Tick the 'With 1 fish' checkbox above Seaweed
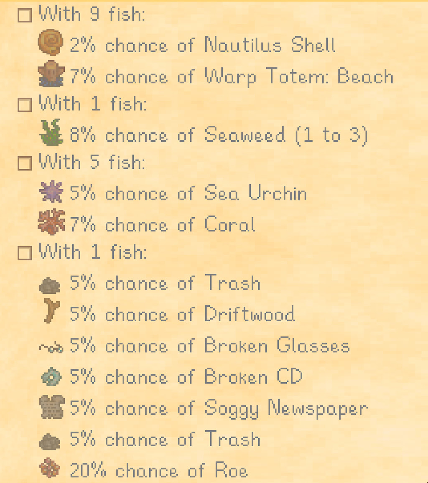This screenshot has height=483, width=428. (25, 105)
